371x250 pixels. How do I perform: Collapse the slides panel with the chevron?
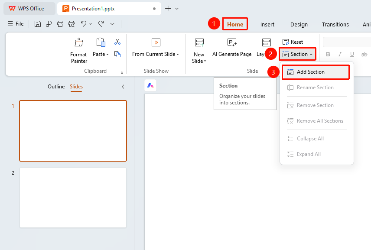click(123, 87)
